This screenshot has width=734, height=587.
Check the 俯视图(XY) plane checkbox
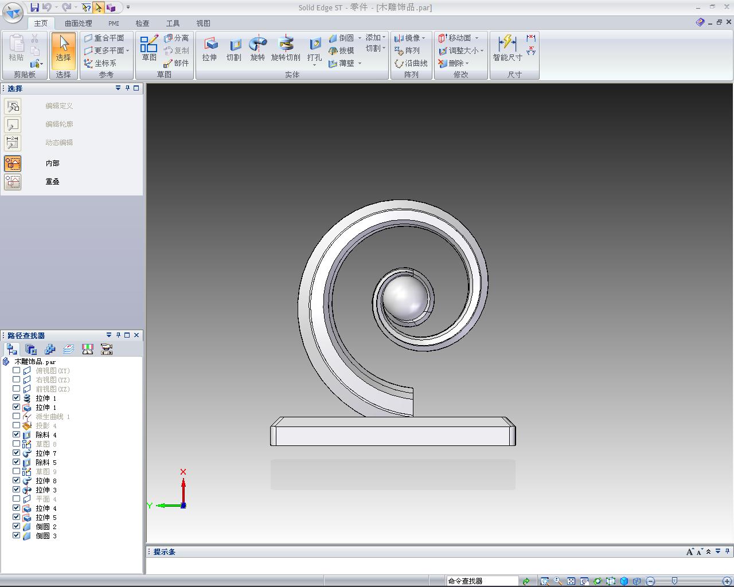16,370
